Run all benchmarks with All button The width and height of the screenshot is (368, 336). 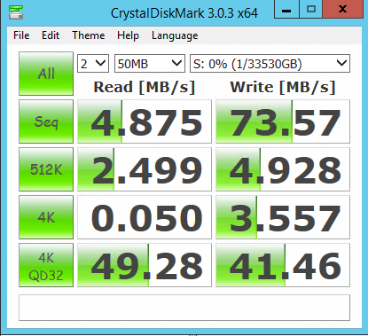pyautogui.click(x=46, y=74)
